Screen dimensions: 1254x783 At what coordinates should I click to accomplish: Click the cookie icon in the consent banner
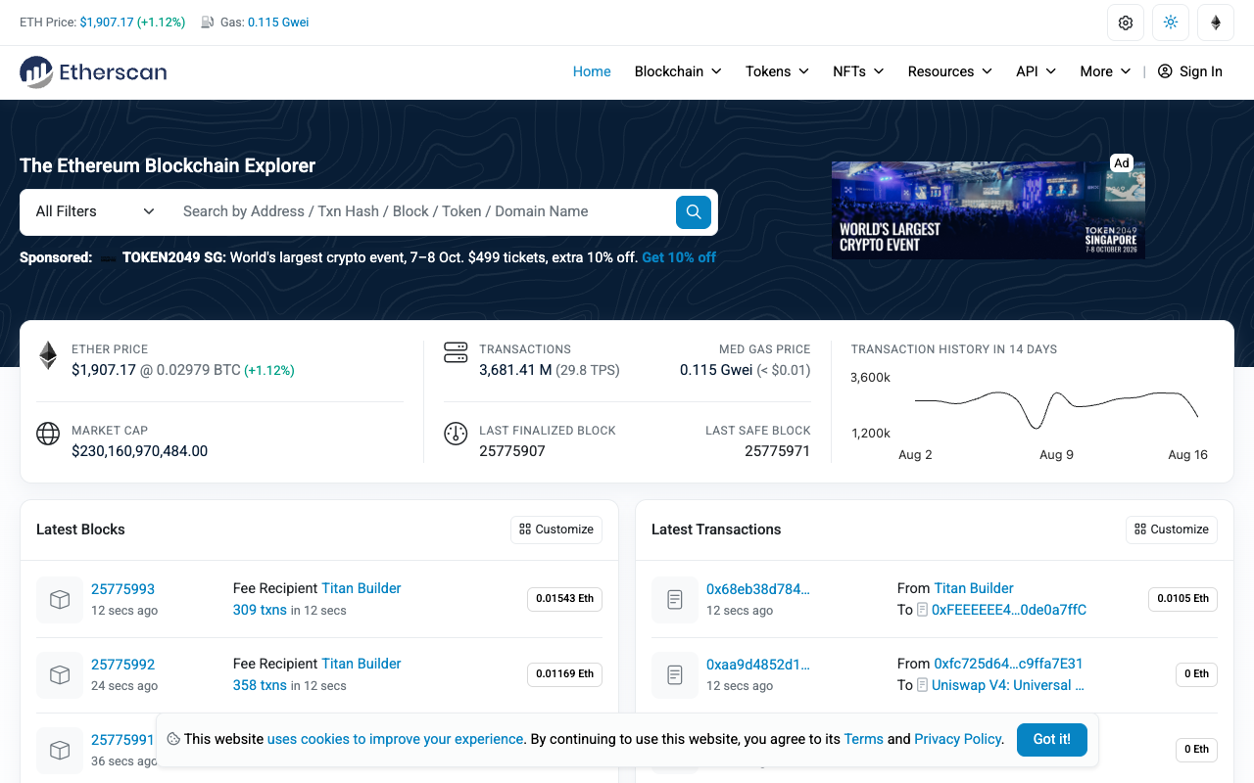172,739
